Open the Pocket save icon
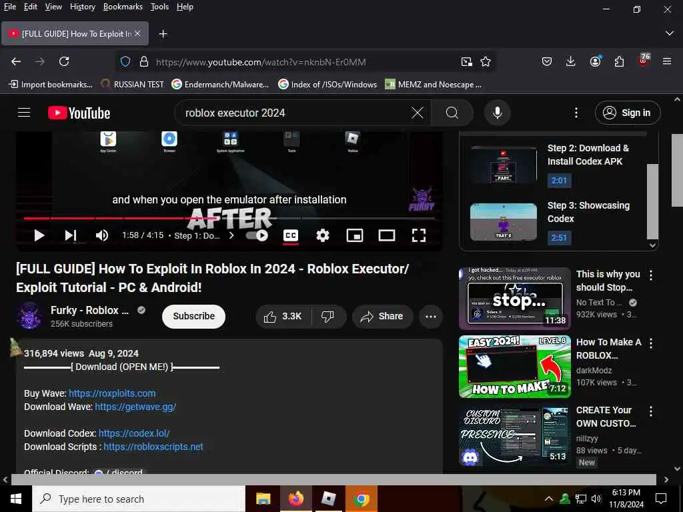The height and width of the screenshot is (512, 683). pos(547,61)
